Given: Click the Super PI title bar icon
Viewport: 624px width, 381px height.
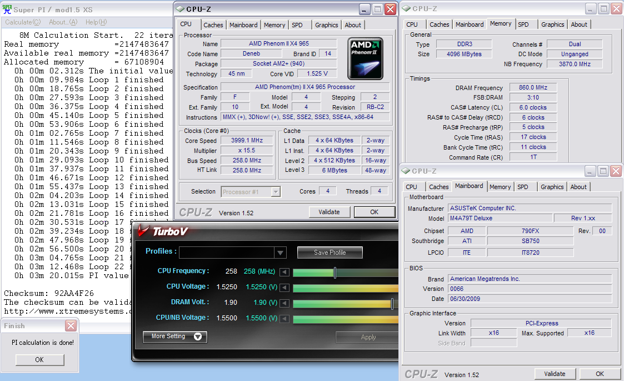Looking at the screenshot, I should click(x=7, y=9).
